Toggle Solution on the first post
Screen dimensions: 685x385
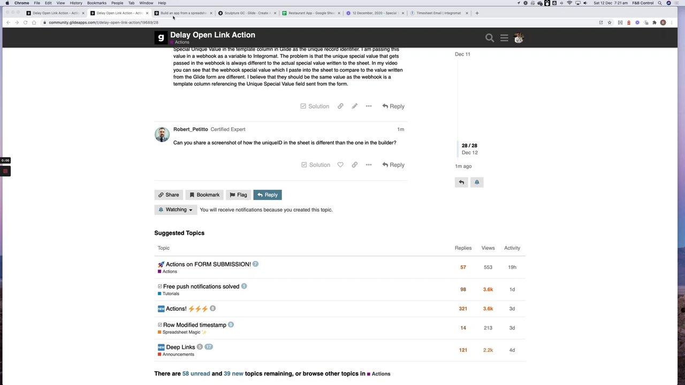[315, 106]
